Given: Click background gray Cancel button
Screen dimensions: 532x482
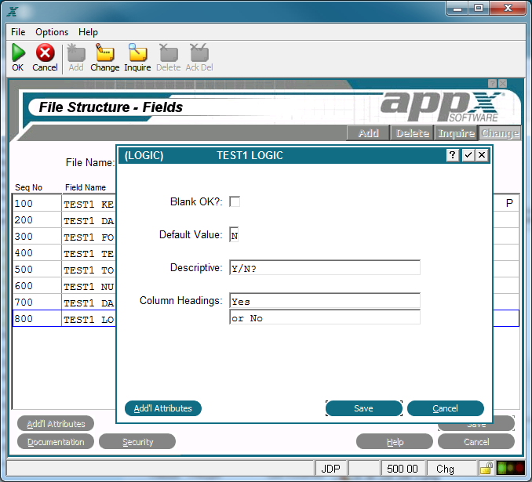Looking at the screenshot, I should coord(476,442).
